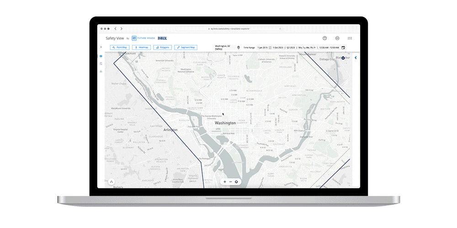Click the Safety View title

tap(115, 38)
